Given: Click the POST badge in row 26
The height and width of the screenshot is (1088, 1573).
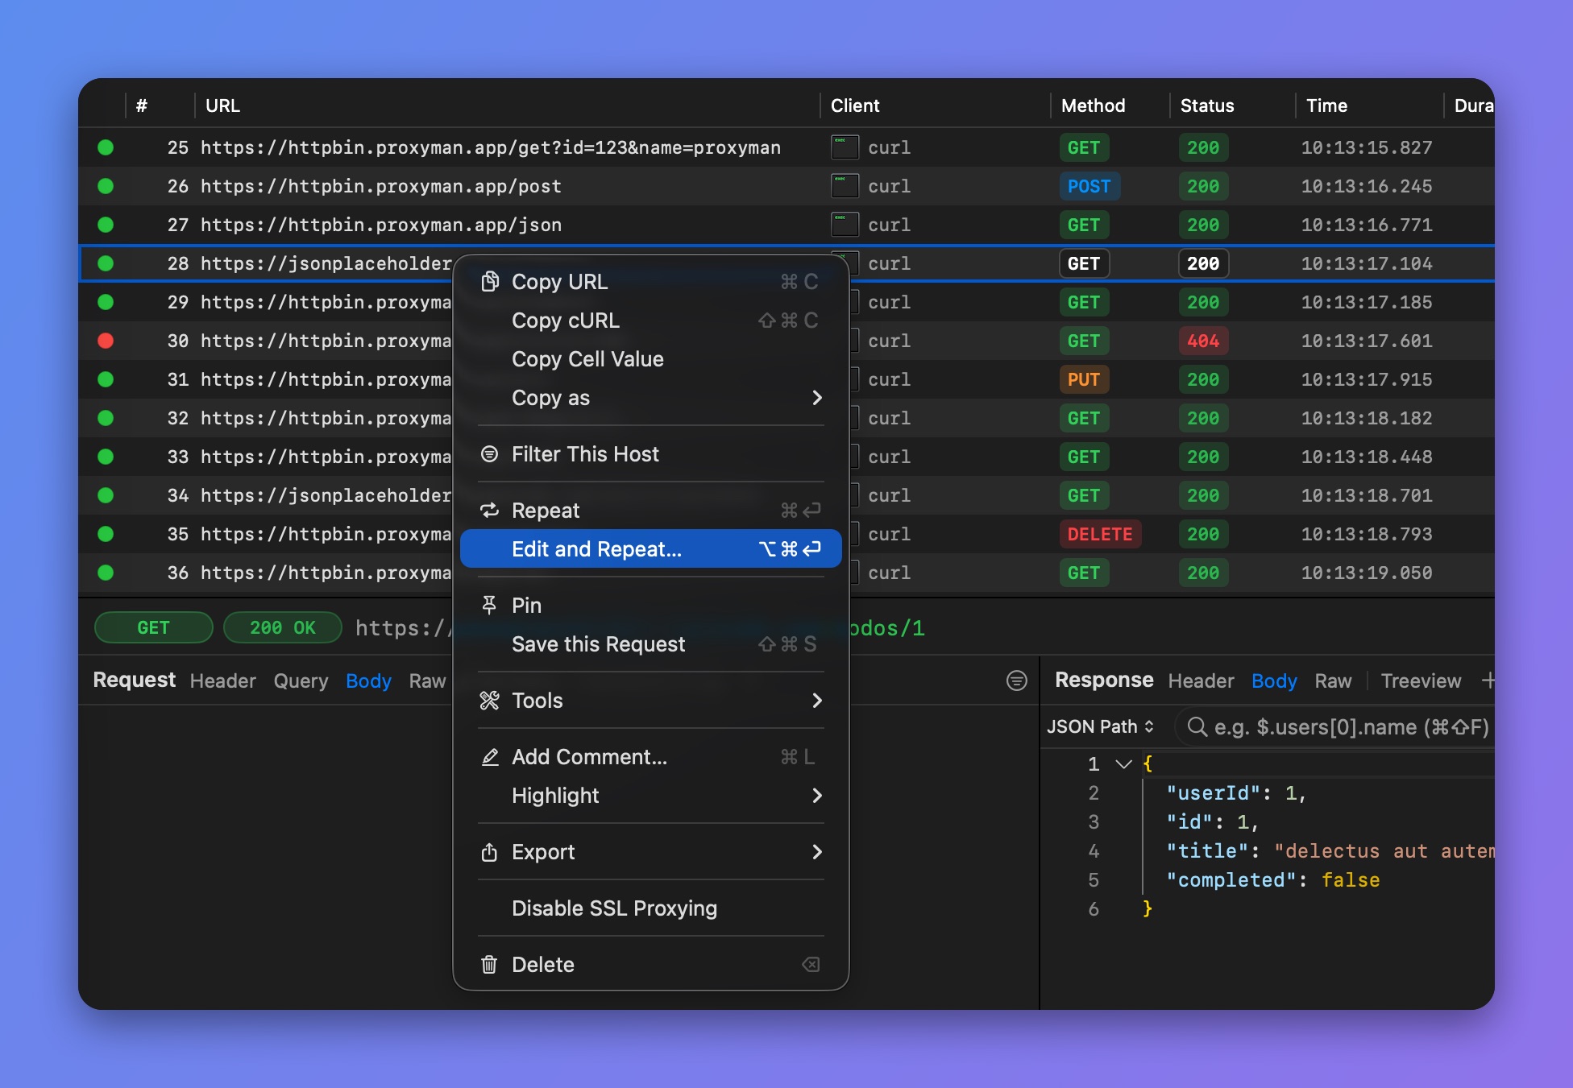Looking at the screenshot, I should coord(1089,186).
